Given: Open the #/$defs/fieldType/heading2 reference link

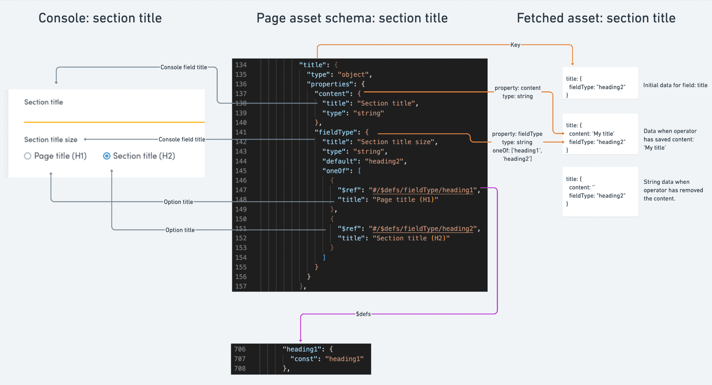Looking at the screenshot, I should click(423, 229).
